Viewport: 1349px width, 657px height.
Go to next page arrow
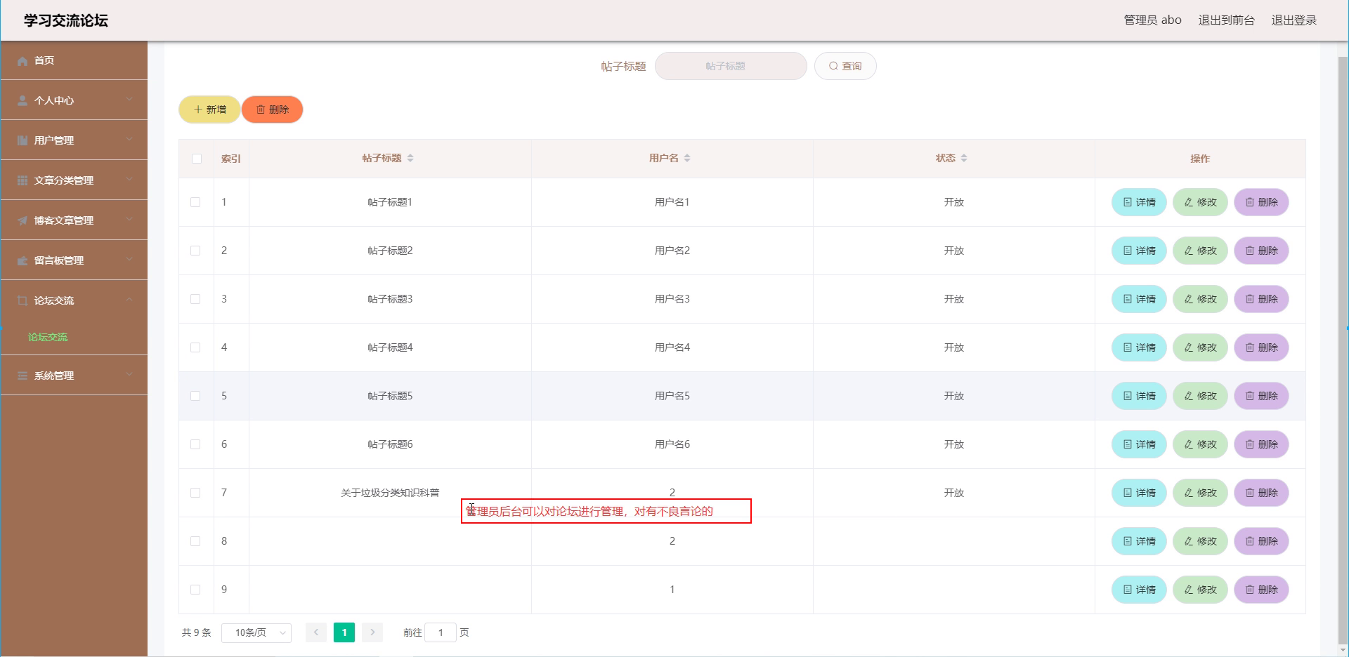372,632
